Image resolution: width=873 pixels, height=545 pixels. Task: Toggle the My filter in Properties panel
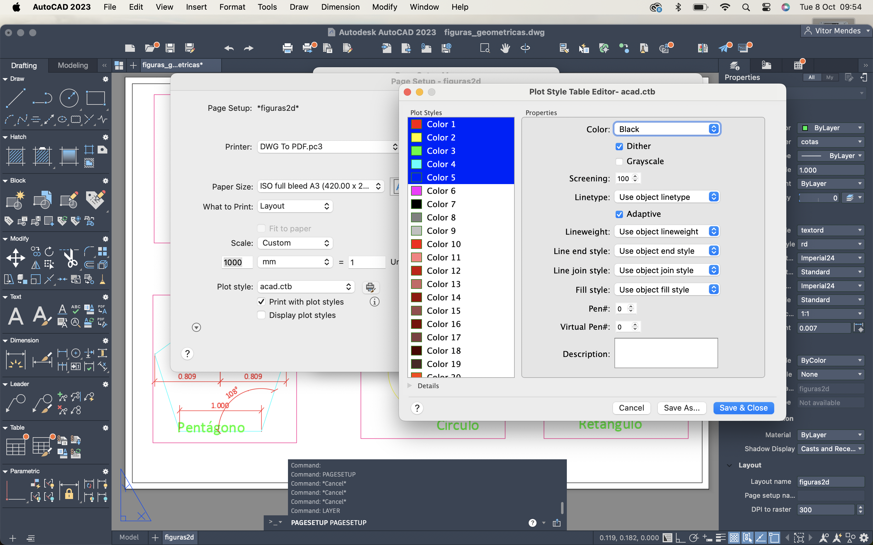(829, 77)
